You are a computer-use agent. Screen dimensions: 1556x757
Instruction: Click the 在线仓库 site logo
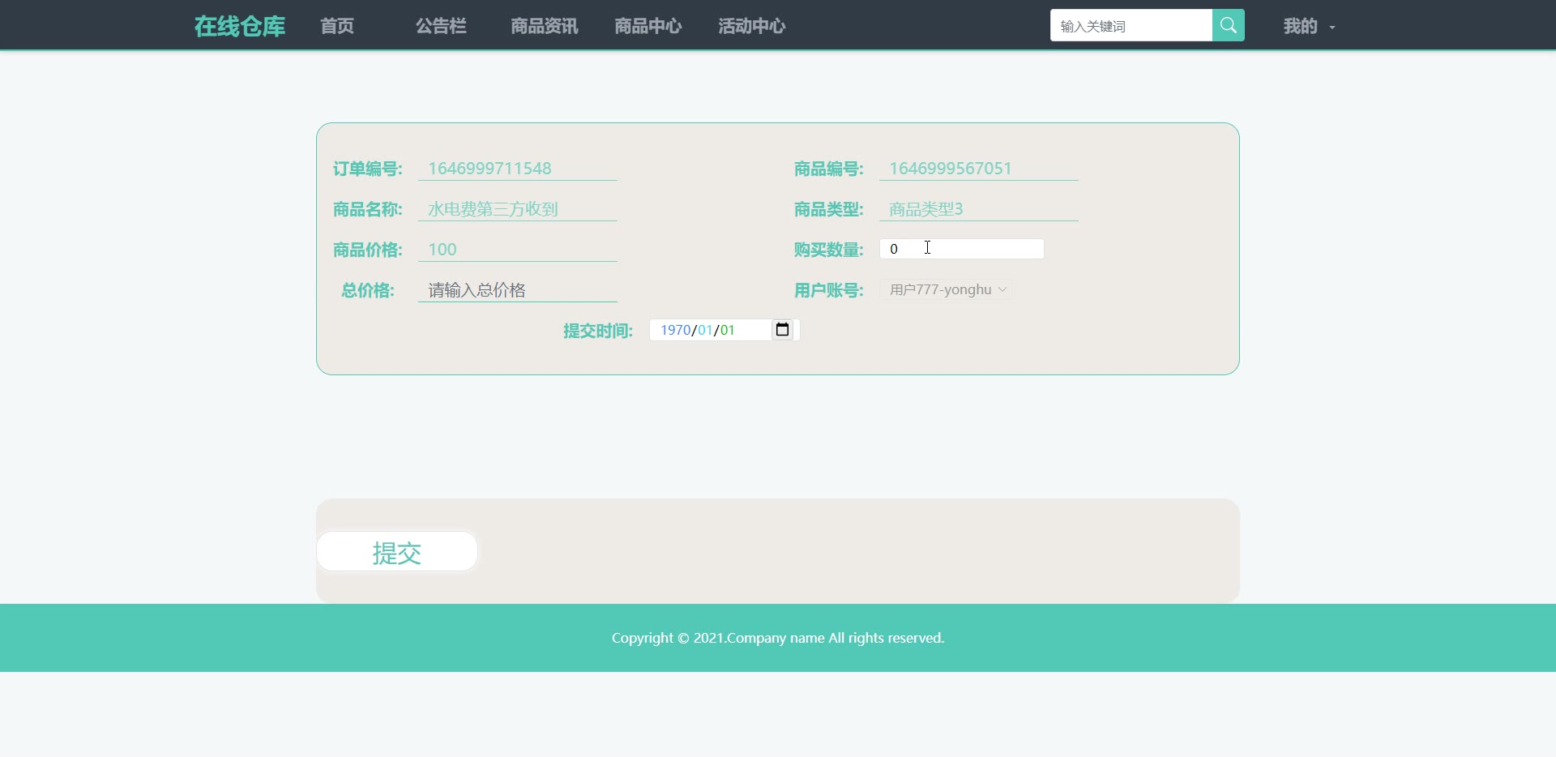pos(240,27)
